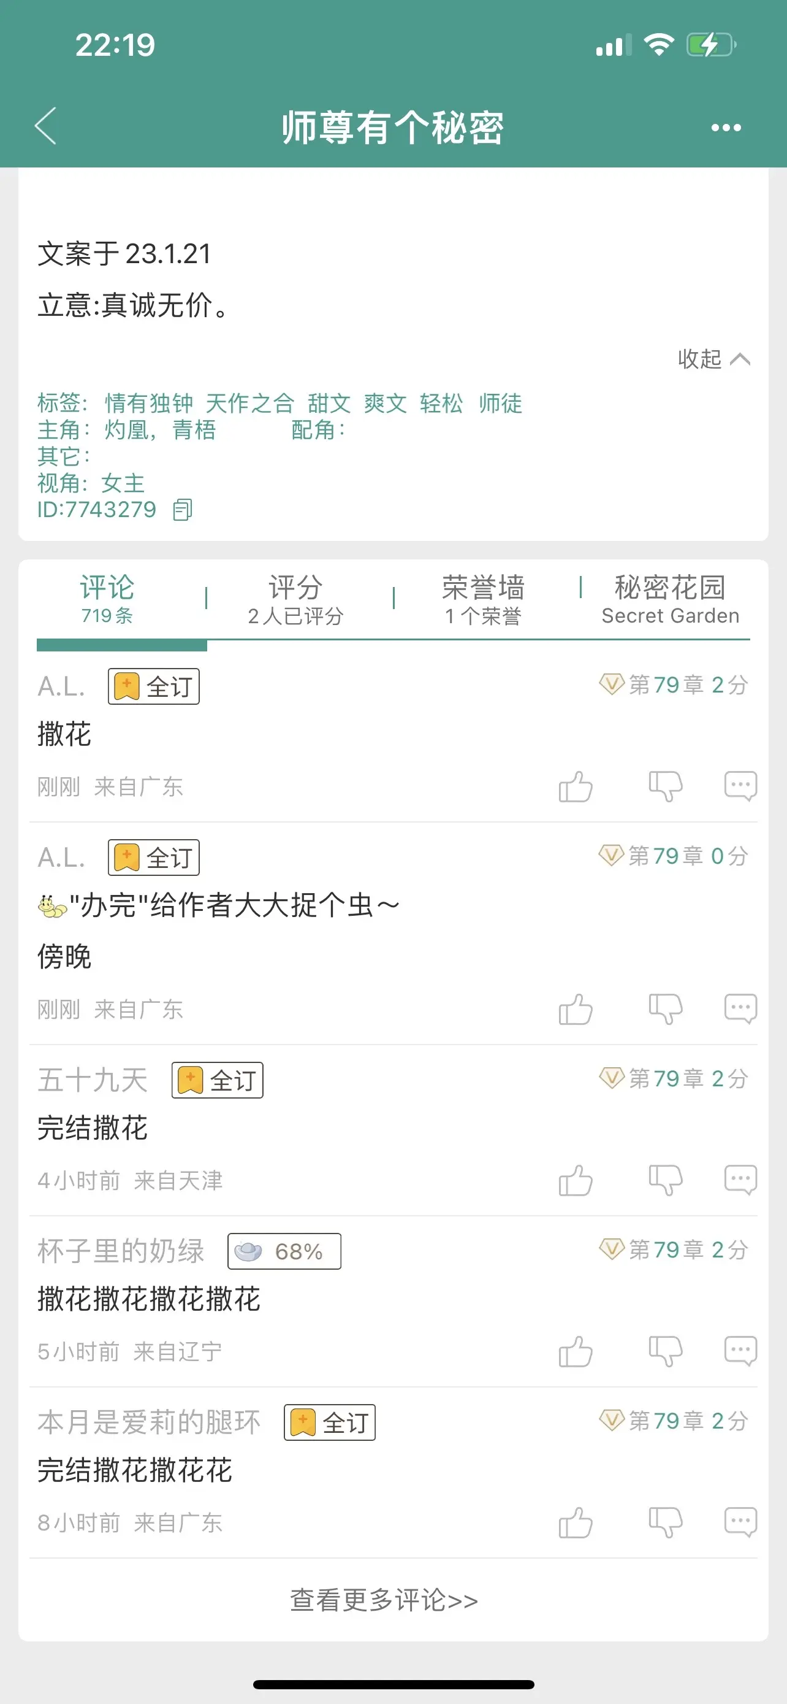Dislike A.L.'s 撒花 comment

(666, 786)
